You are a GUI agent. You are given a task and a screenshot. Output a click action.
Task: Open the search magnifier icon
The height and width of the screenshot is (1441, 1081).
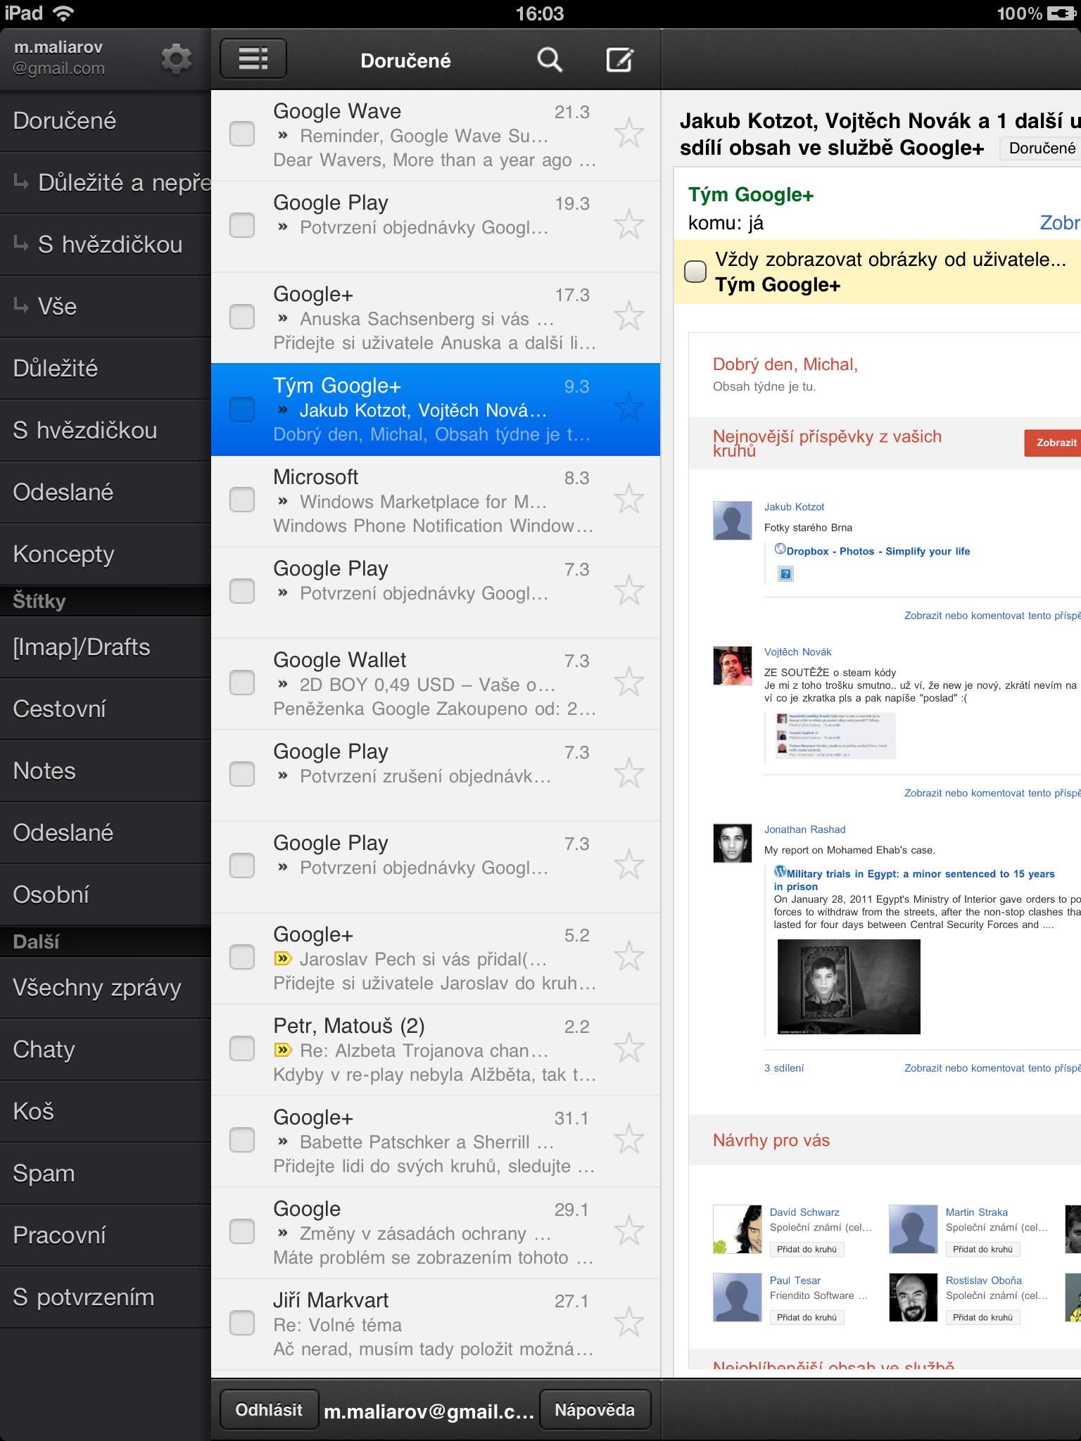[550, 60]
